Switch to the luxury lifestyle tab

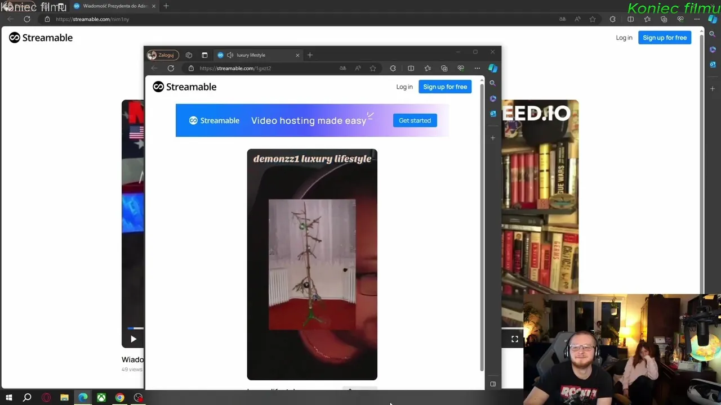point(259,55)
